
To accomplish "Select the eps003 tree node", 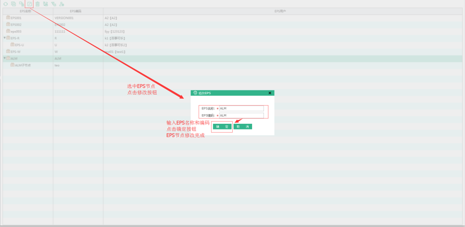I will tap(16, 32).
